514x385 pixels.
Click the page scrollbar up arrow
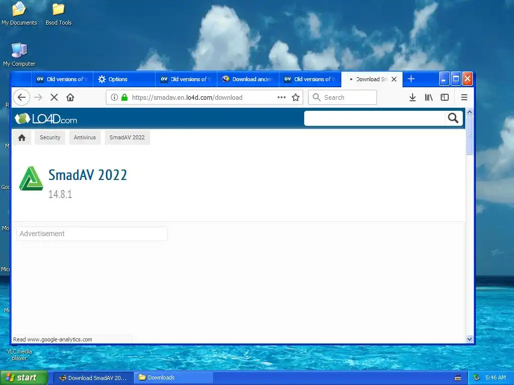(469, 112)
